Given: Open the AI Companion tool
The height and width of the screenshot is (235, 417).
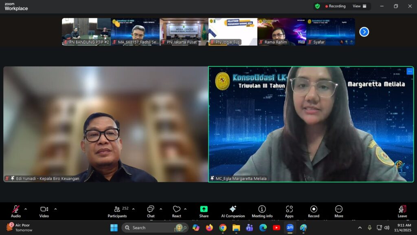Looking at the screenshot, I should (233, 210).
